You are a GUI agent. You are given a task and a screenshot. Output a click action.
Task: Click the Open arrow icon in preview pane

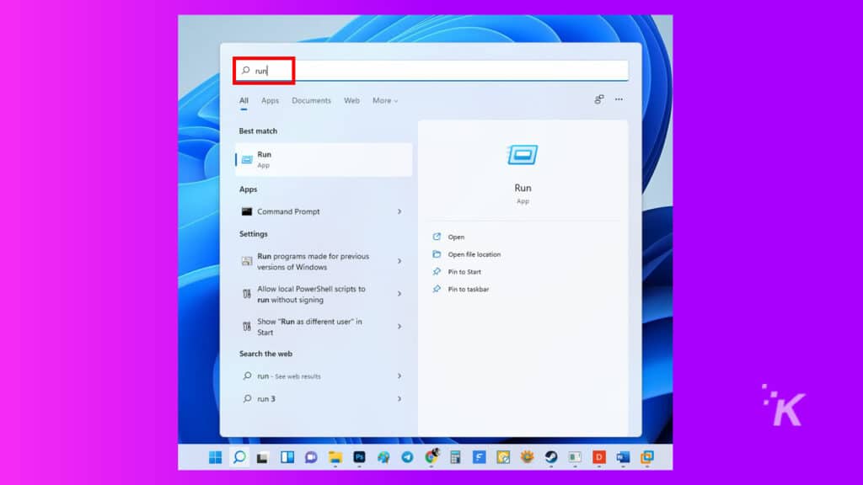point(437,237)
